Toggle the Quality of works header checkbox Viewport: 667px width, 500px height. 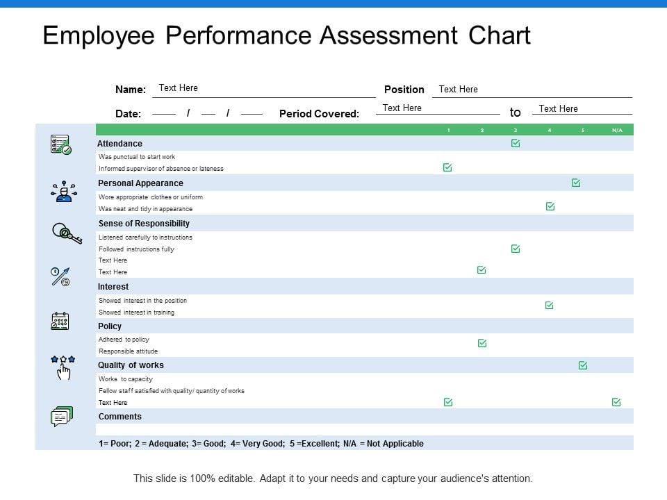click(583, 365)
